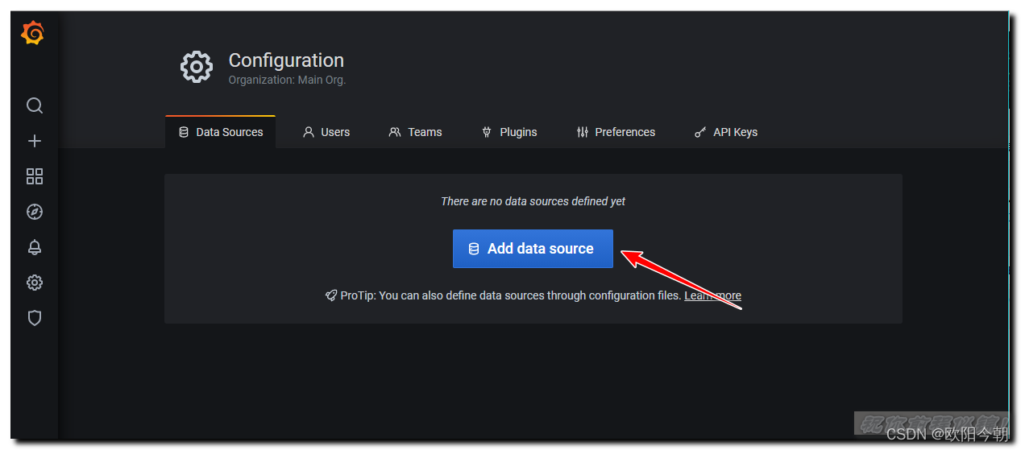Click the plus Create icon

point(35,141)
